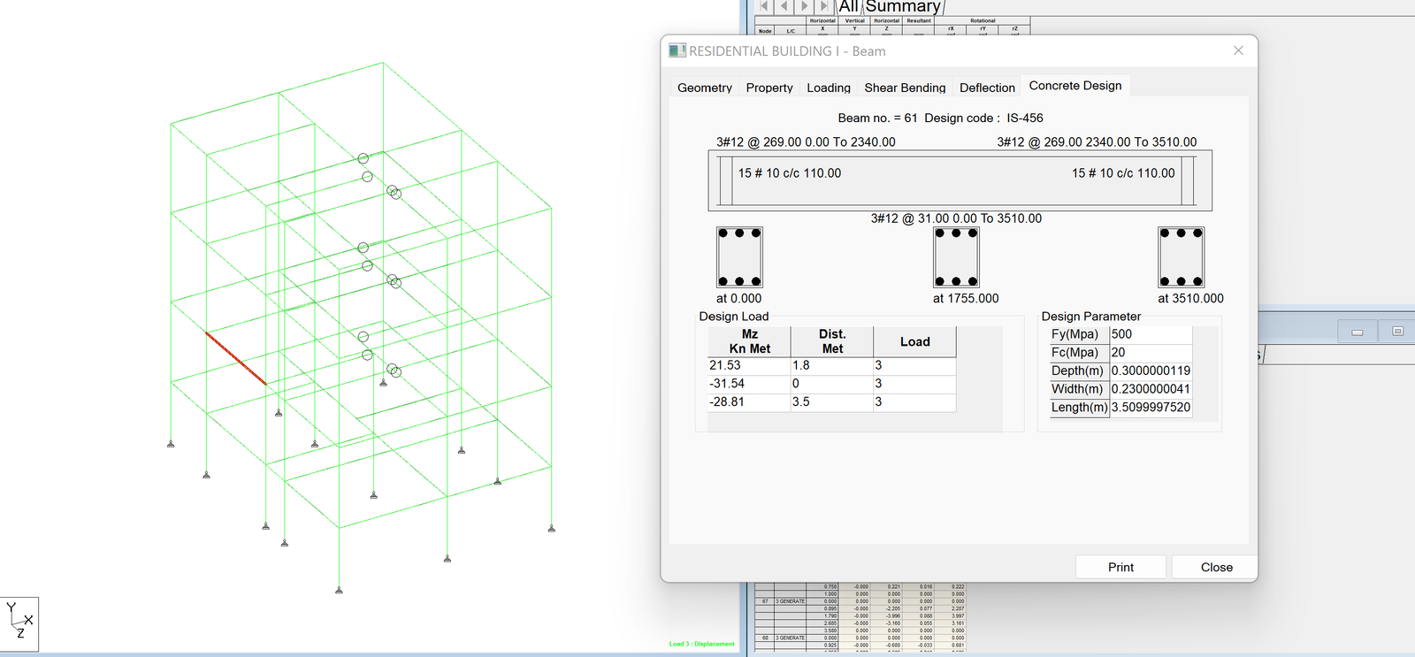Switch to the Property tab
The height and width of the screenshot is (657, 1415).
coord(769,88)
